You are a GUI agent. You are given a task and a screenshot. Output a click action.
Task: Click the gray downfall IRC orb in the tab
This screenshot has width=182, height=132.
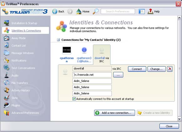pos(102,50)
